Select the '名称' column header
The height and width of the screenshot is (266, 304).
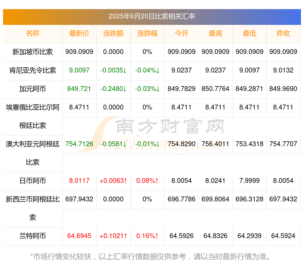[x=33, y=33]
